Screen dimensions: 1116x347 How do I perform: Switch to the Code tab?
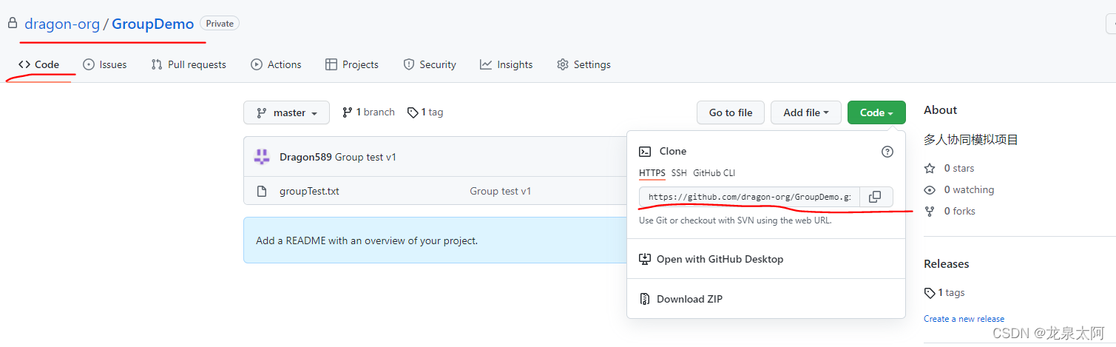point(39,64)
